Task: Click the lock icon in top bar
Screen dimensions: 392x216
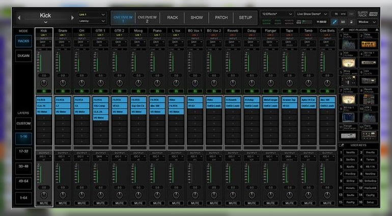Action: point(351,22)
